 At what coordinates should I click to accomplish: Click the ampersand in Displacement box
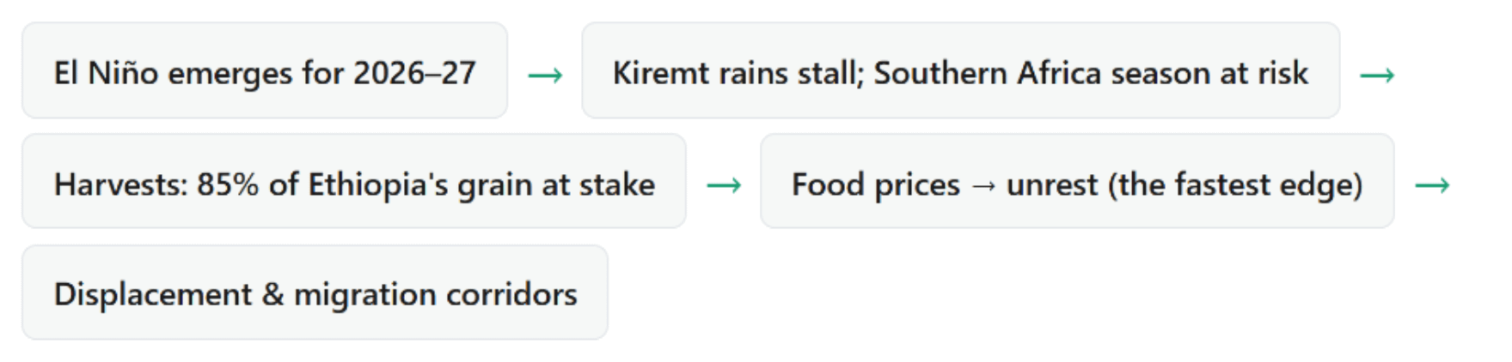click(273, 294)
